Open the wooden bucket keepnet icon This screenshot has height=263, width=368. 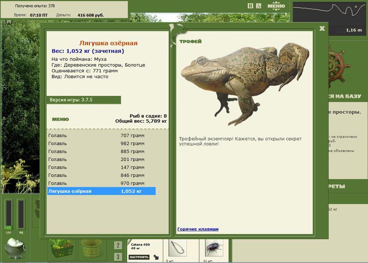click(91, 249)
